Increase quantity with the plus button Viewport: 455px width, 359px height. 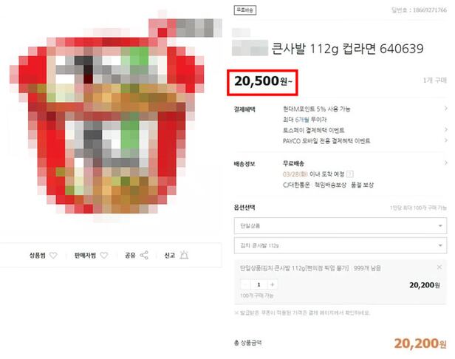click(x=272, y=284)
